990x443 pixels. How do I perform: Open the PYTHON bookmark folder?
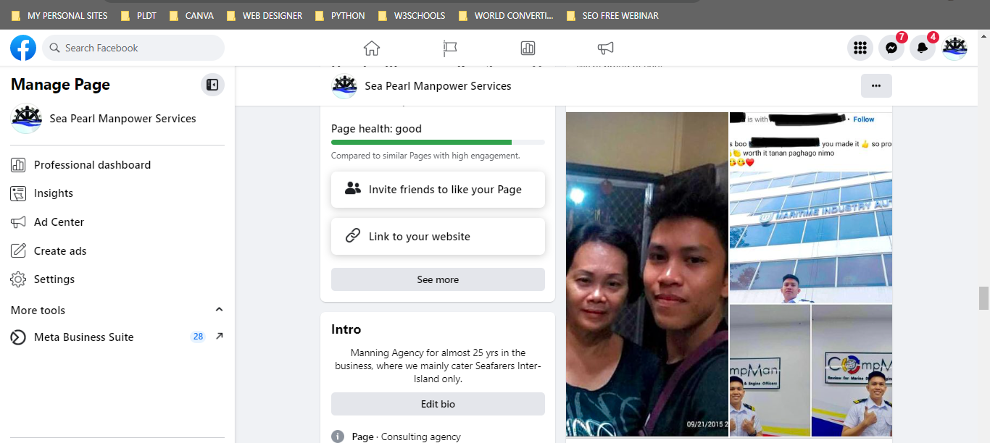pos(340,15)
